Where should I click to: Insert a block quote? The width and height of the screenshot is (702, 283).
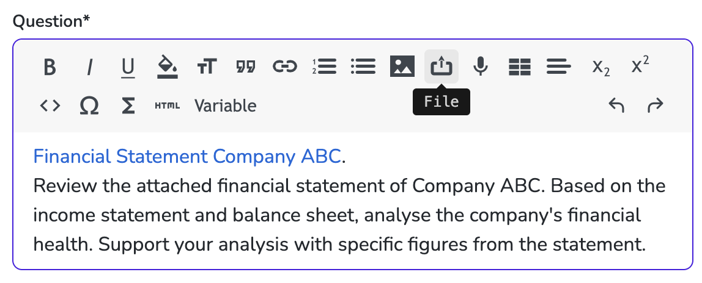coord(246,67)
